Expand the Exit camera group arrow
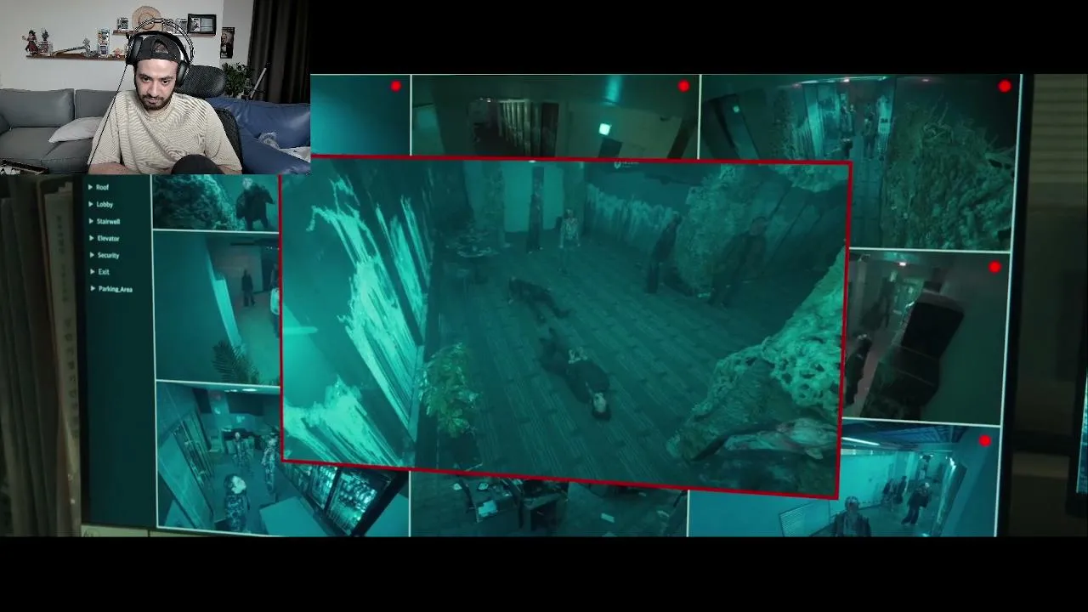The width and height of the screenshot is (1088, 612). (91, 272)
